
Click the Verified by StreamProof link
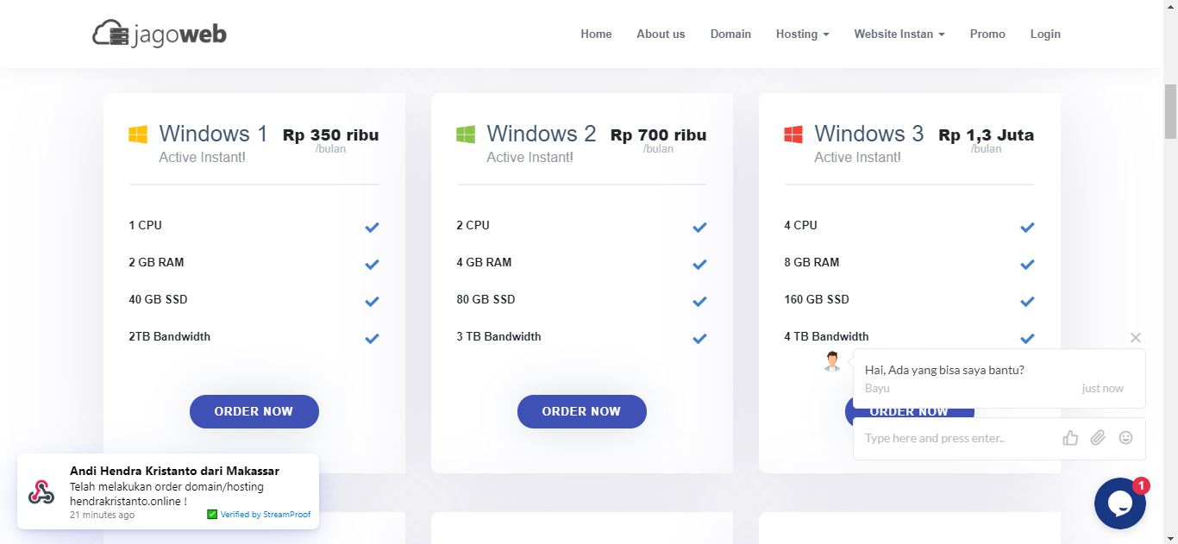pyautogui.click(x=265, y=515)
